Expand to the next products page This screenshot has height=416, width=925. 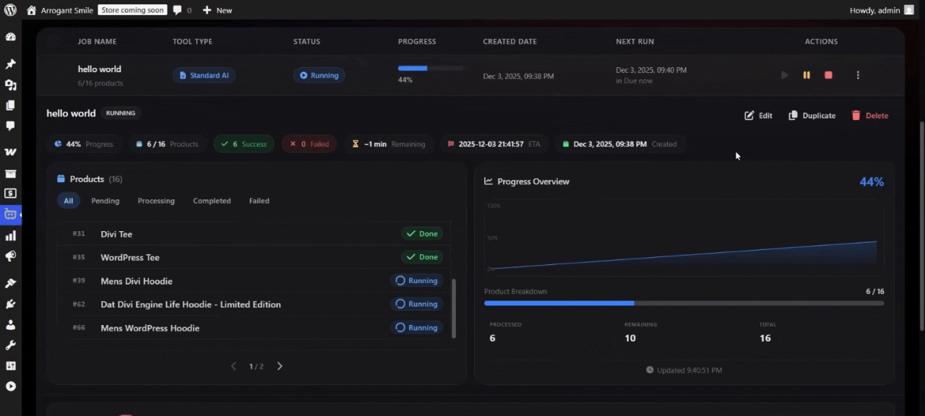280,366
